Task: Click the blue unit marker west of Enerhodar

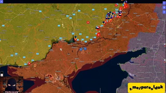Action: tap(60, 38)
